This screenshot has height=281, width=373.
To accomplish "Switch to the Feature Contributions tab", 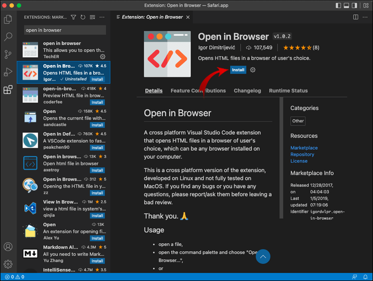I will pos(198,91).
